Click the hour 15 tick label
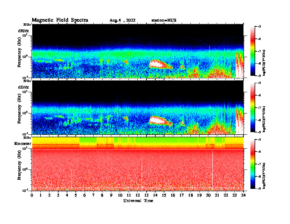Image resolution: width=290 pixels, height=224 pixels. coord(164,195)
